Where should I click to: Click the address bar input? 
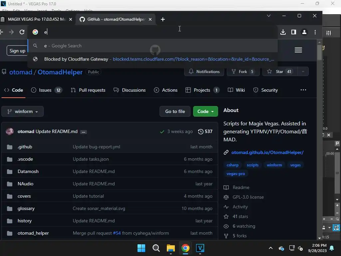[x=152, y=32]
